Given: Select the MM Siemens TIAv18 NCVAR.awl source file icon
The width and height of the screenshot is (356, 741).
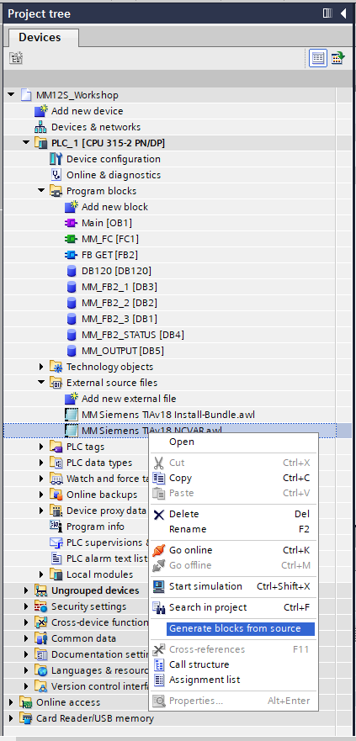Looking at the screenshot, I should [71, 431].
